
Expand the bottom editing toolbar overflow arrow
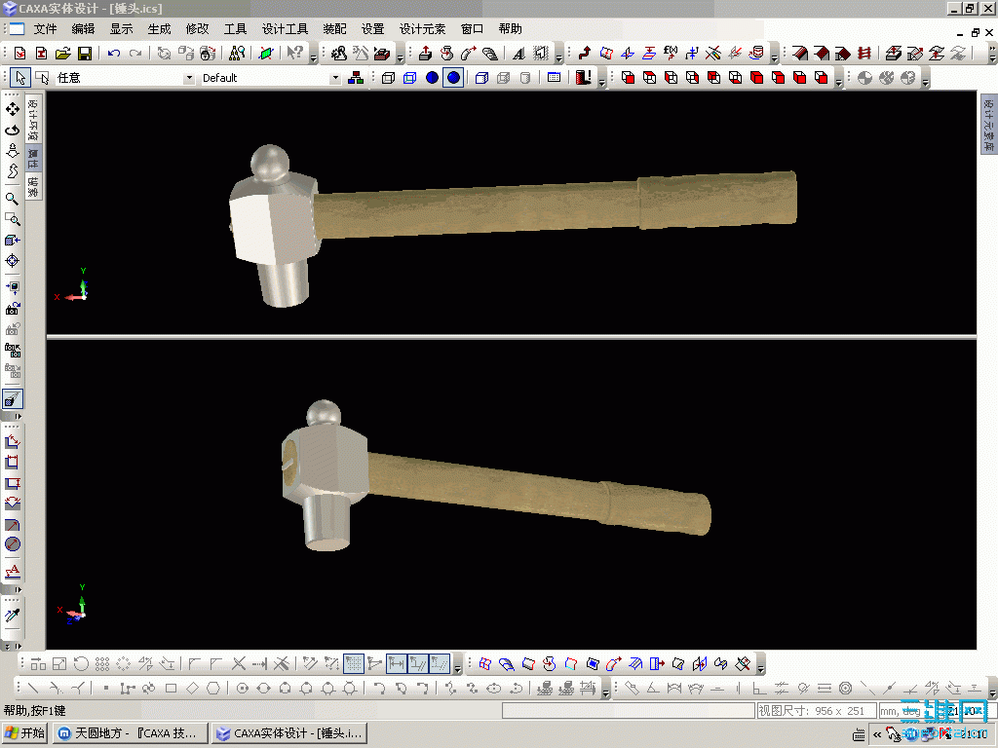click(x=457, y=666)
